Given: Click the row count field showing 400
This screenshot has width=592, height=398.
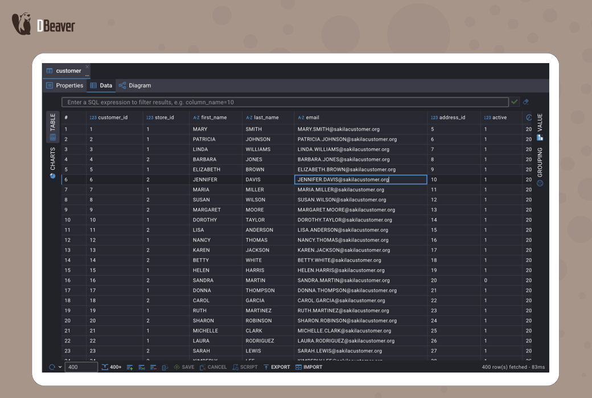Looking at the screenshot, I should pos(81,367).
